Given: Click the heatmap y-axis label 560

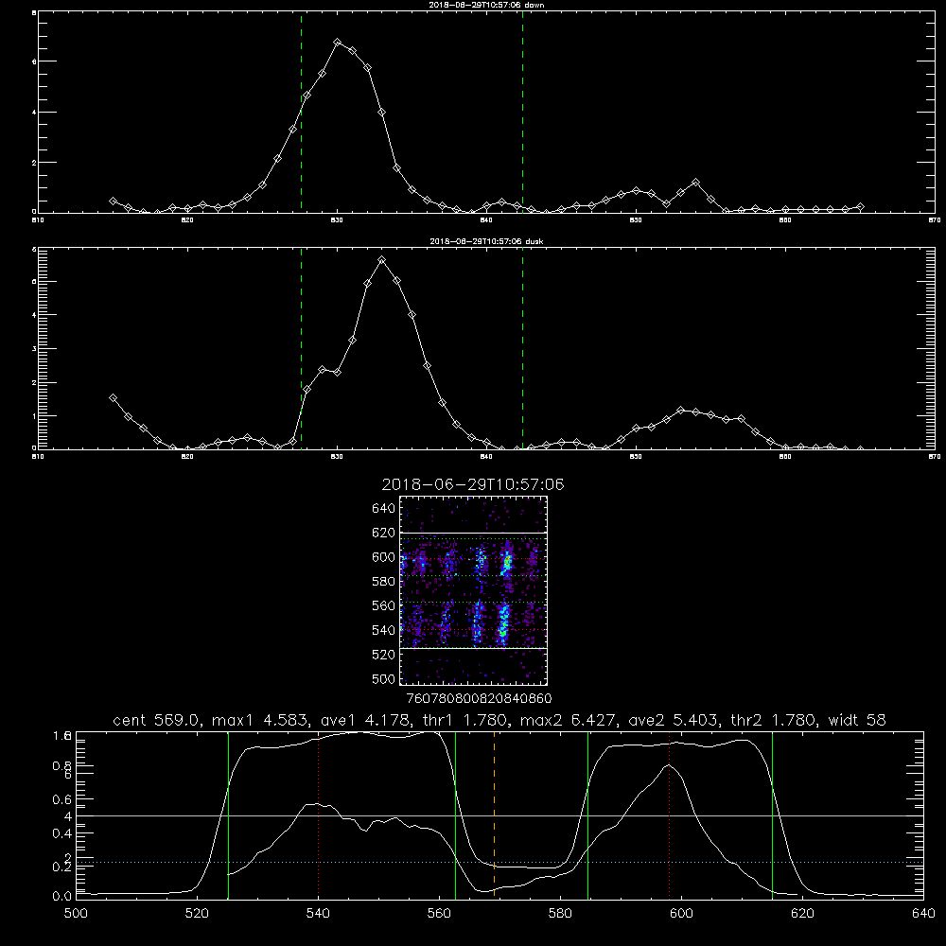Looking at the screenshot, I should click(x=384, y=605).
